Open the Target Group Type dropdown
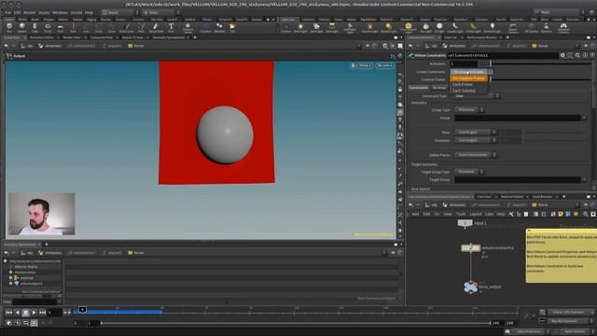597x336 pixels. tap(469, 172)
